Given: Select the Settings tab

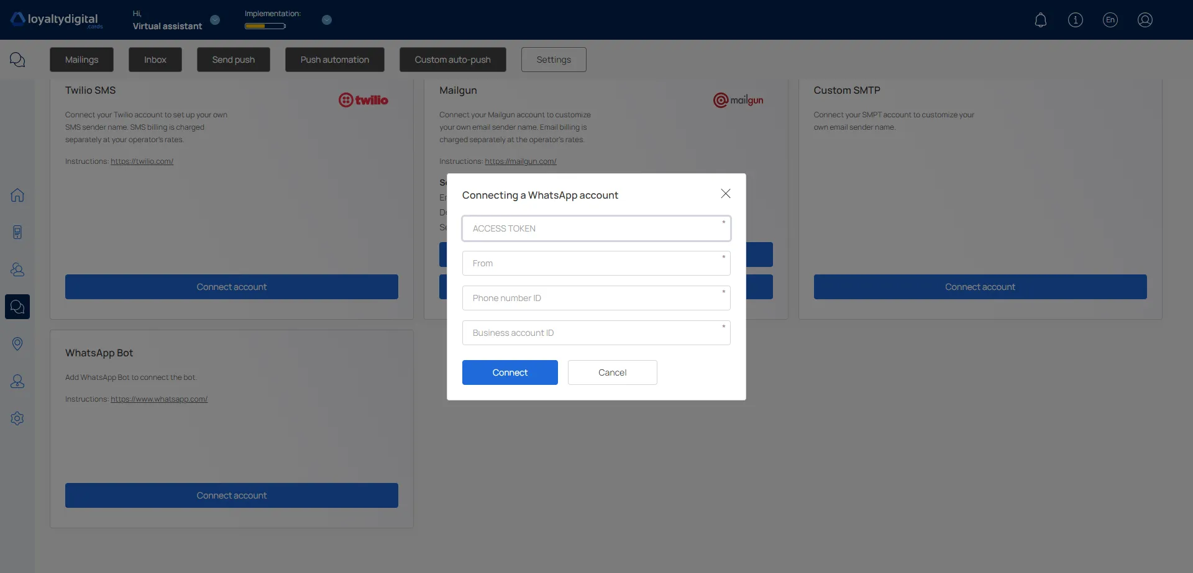Looking at the screenshot, I should (554, 60).
